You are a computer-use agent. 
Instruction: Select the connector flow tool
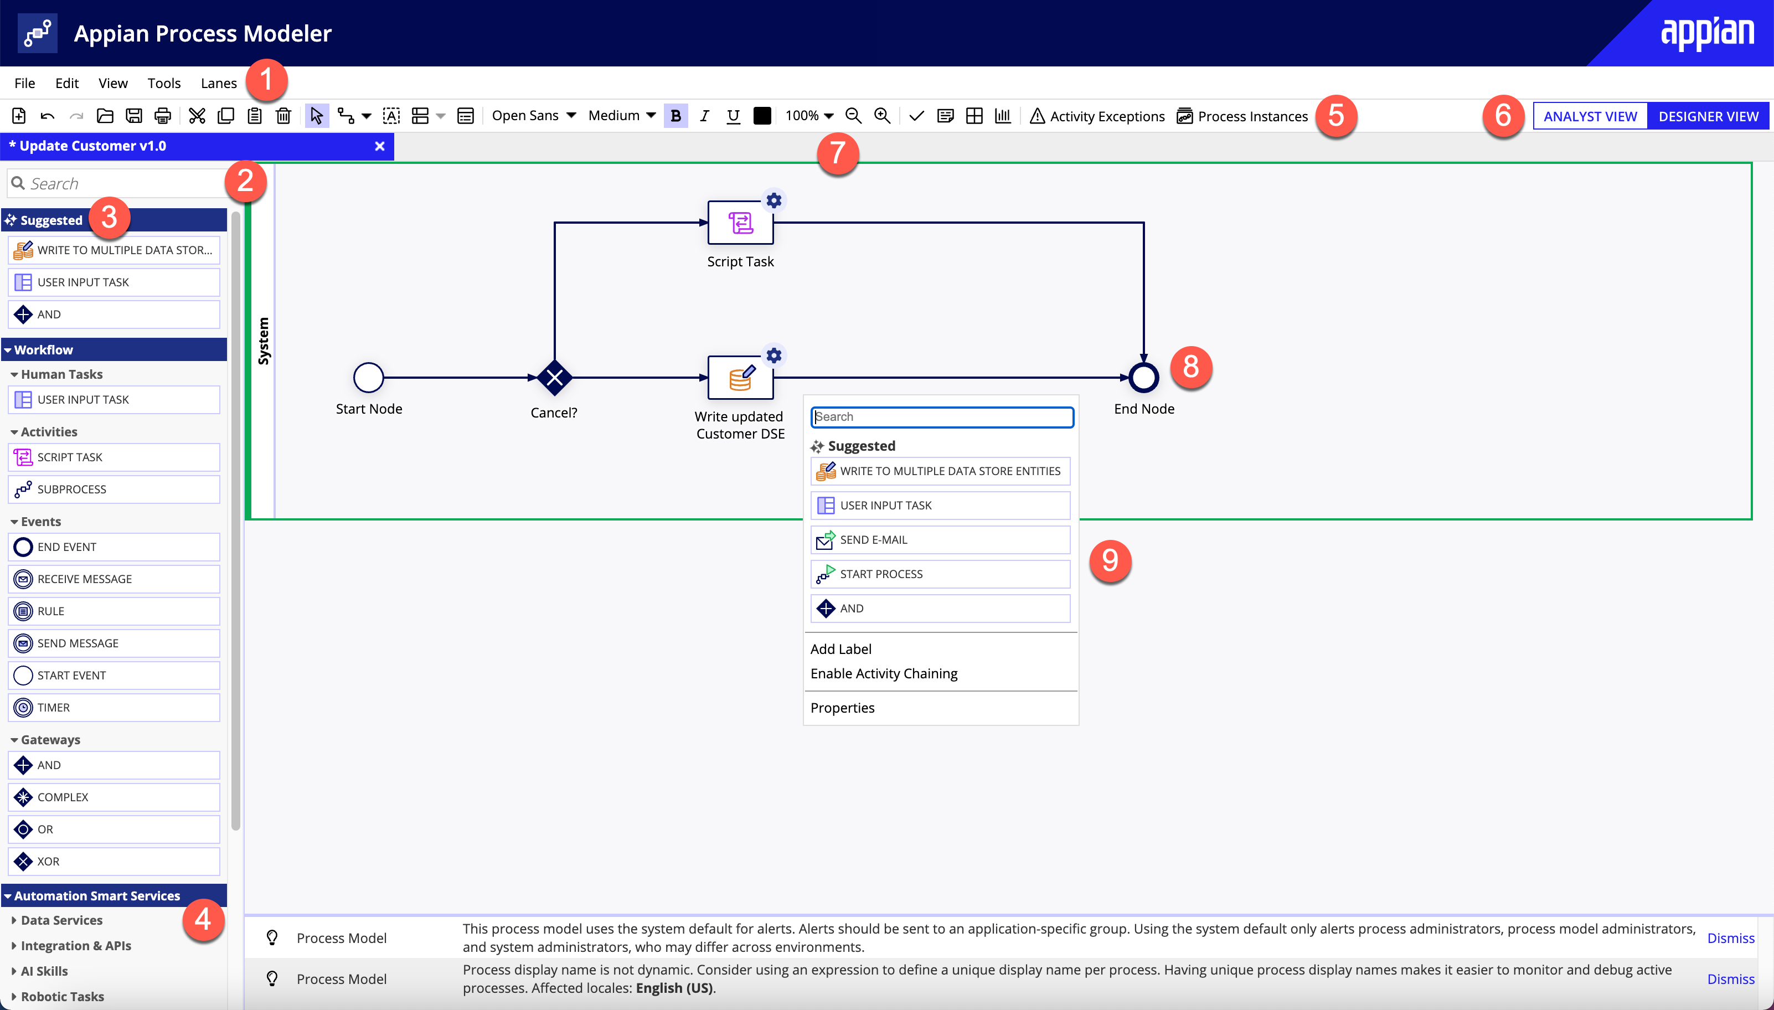point(345,116)
